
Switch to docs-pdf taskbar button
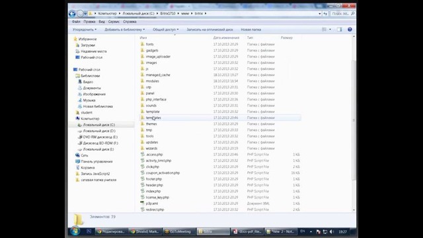click(x=247, y=231)
